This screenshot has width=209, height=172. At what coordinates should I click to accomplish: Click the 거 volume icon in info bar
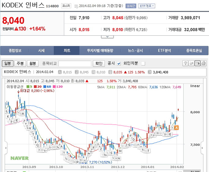click(150, 72)
